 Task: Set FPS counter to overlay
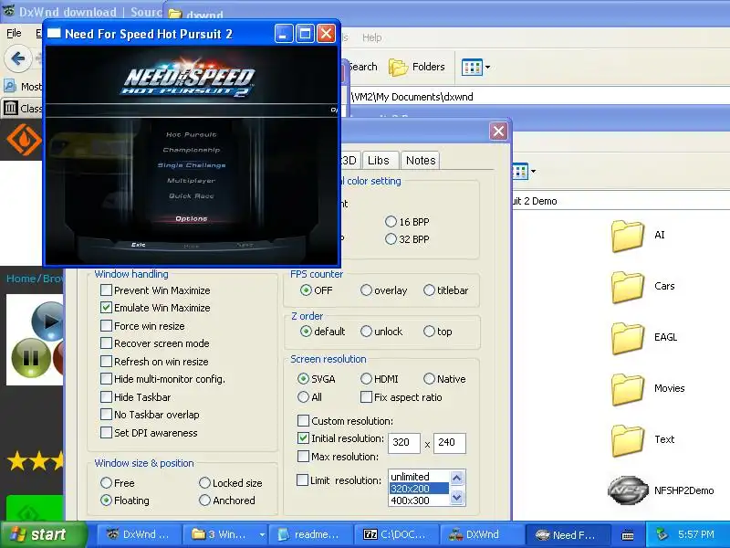click(366, 290)
